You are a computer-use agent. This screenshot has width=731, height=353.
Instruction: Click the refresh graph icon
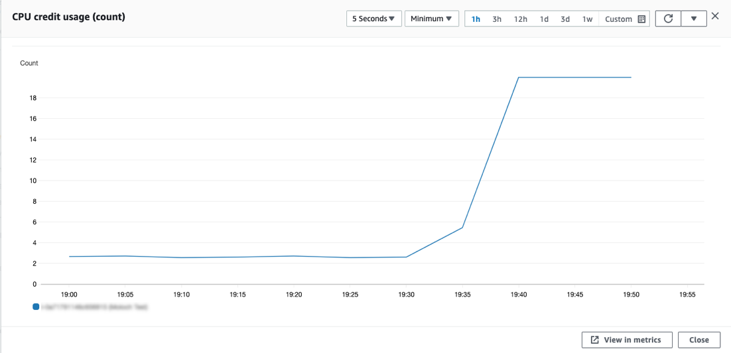668,19
